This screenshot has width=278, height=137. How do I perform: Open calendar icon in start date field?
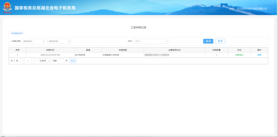(44, 41)
